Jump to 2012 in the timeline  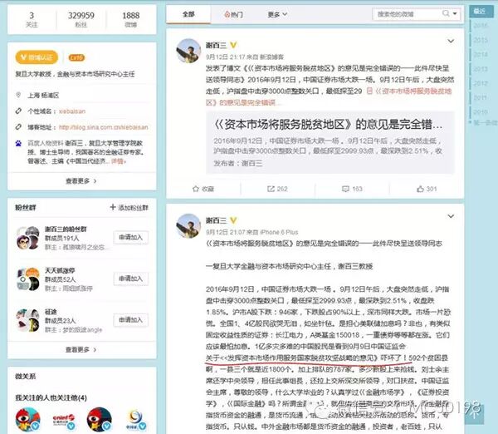(x=481, y=83)
